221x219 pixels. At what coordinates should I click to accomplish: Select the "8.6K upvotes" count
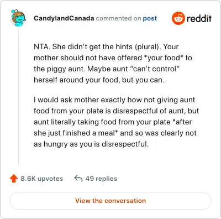coord(41,179)
